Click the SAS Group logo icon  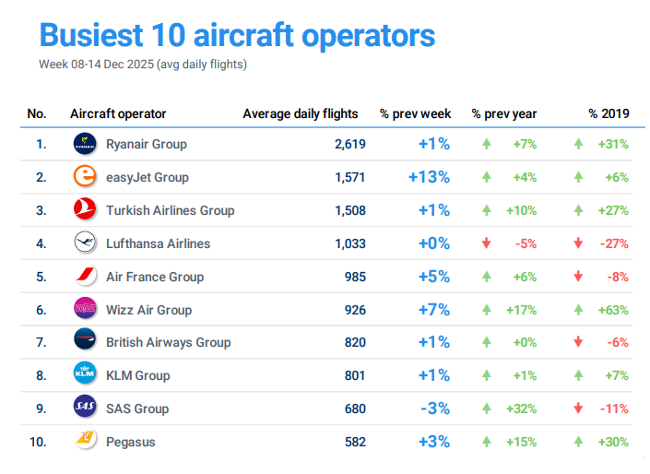click(x=85, y=409)
